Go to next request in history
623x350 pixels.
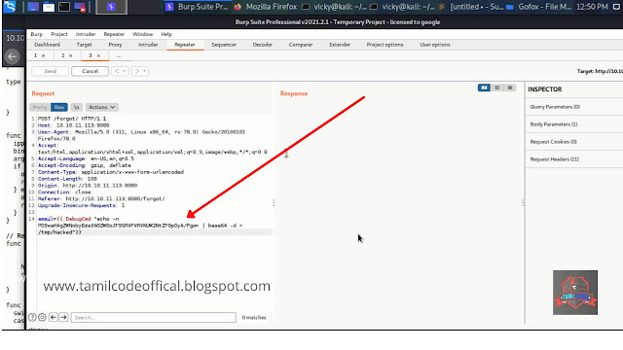point(136,71)
